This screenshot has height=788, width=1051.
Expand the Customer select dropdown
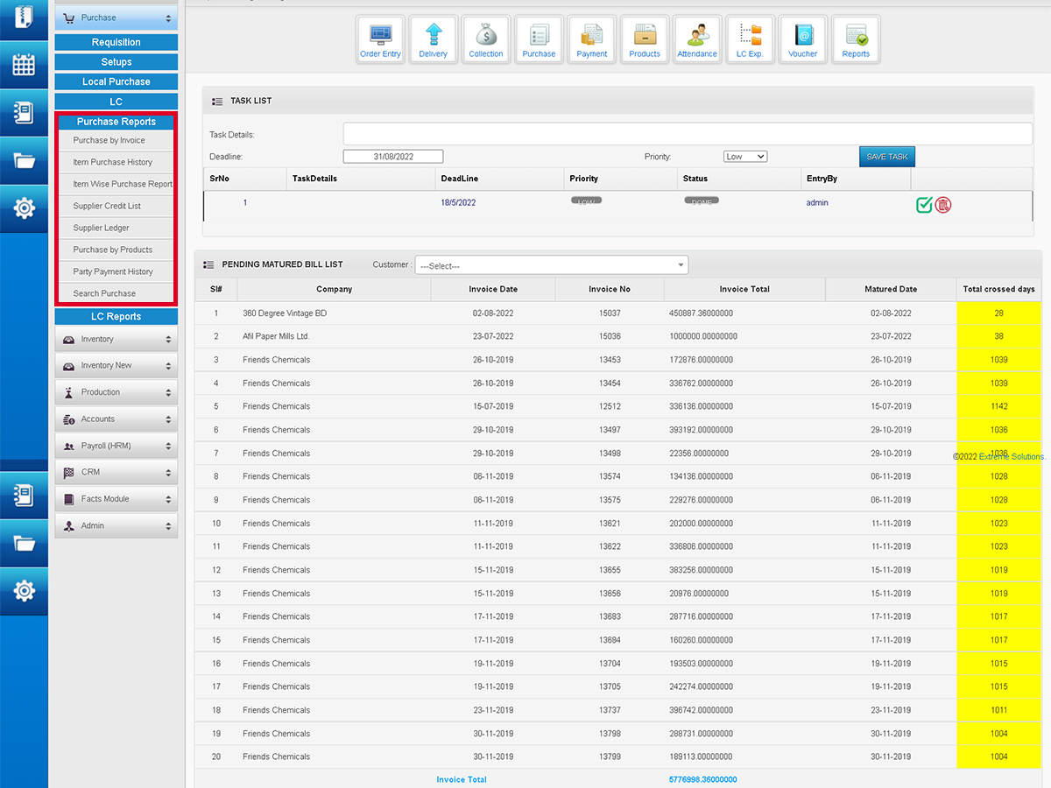552,265
